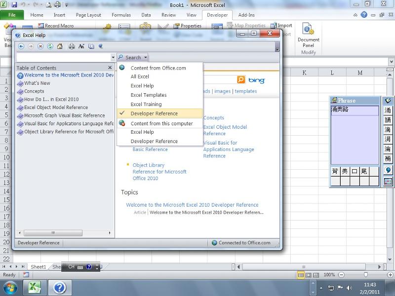
Task: Click the Keep On Top pin icon
Action: pyautogui.click(x=101, y=46)
